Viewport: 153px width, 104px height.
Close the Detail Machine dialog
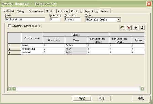click(149, 4)
